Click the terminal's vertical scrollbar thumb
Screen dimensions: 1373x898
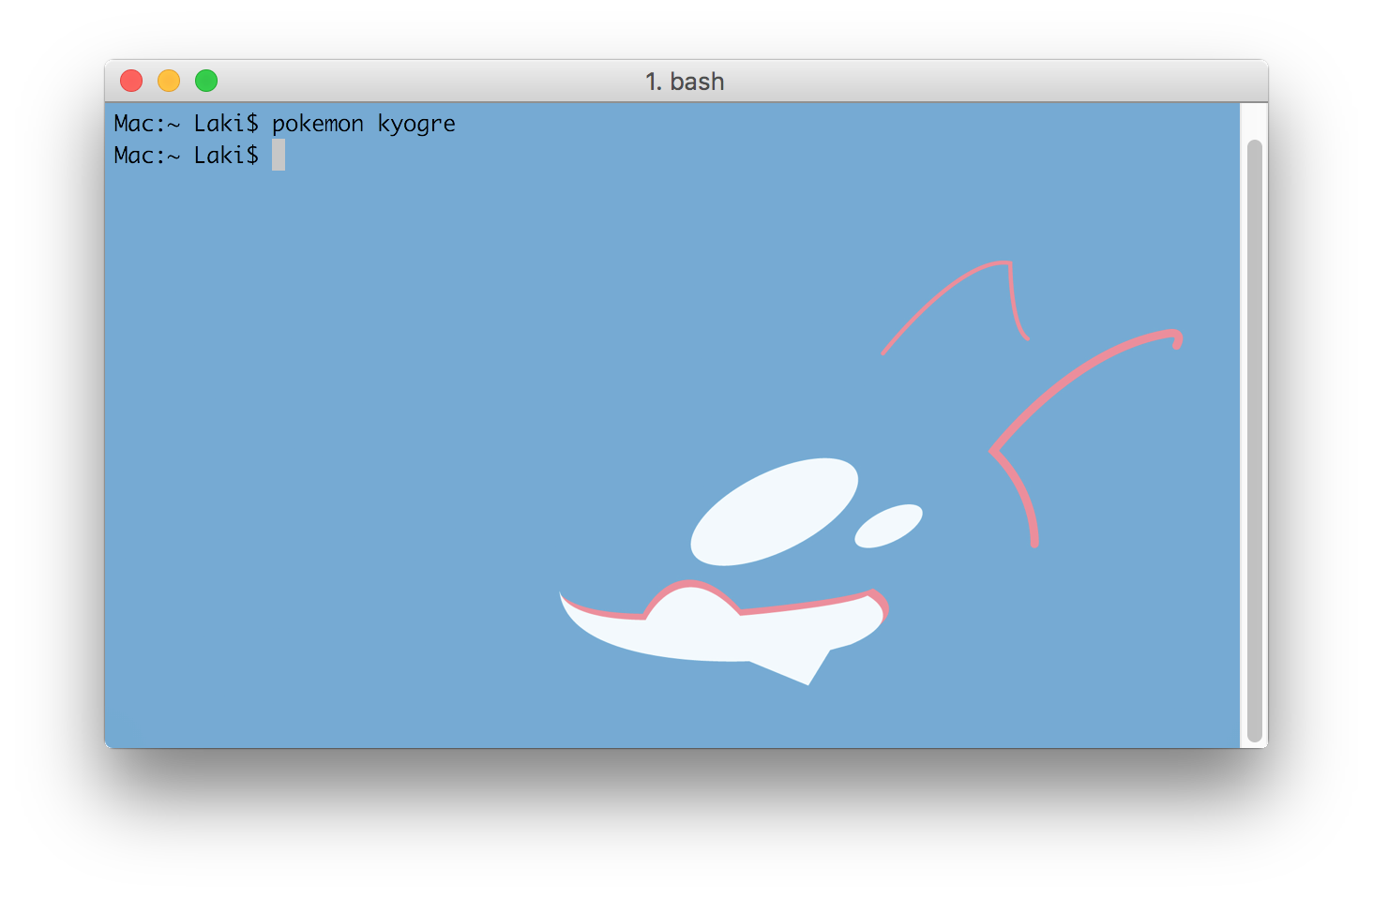tap(1255, 441)
